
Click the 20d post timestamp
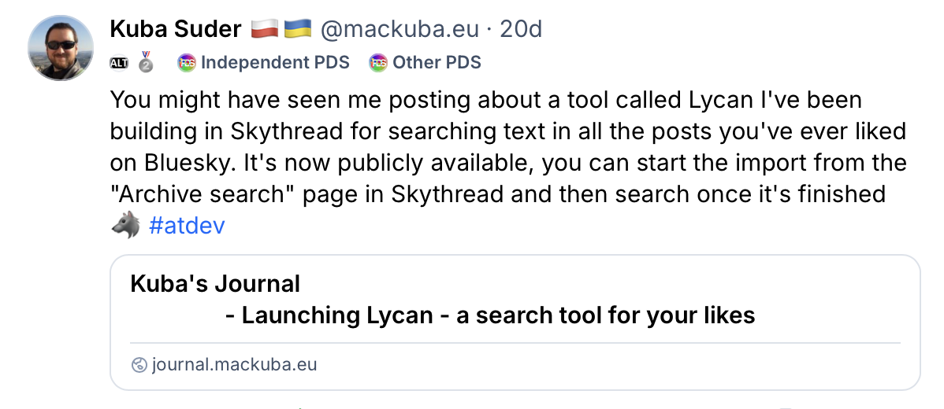pos(521,30)
